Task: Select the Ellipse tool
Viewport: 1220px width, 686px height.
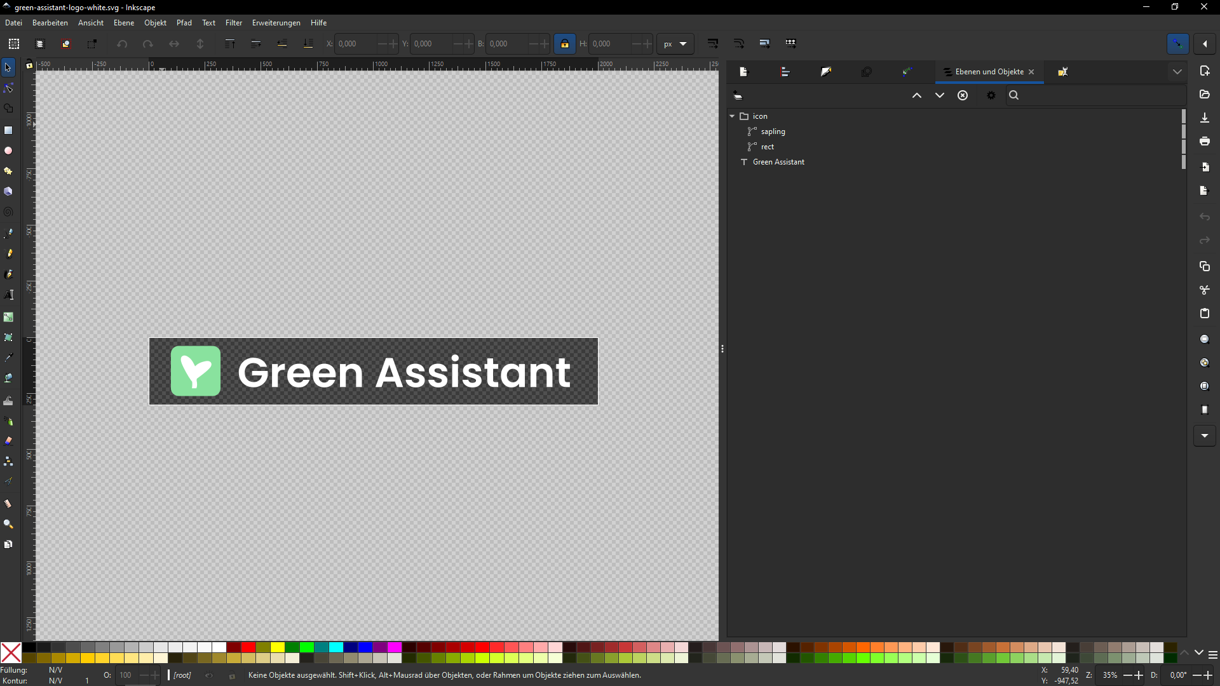Action: tap(8, 151)
